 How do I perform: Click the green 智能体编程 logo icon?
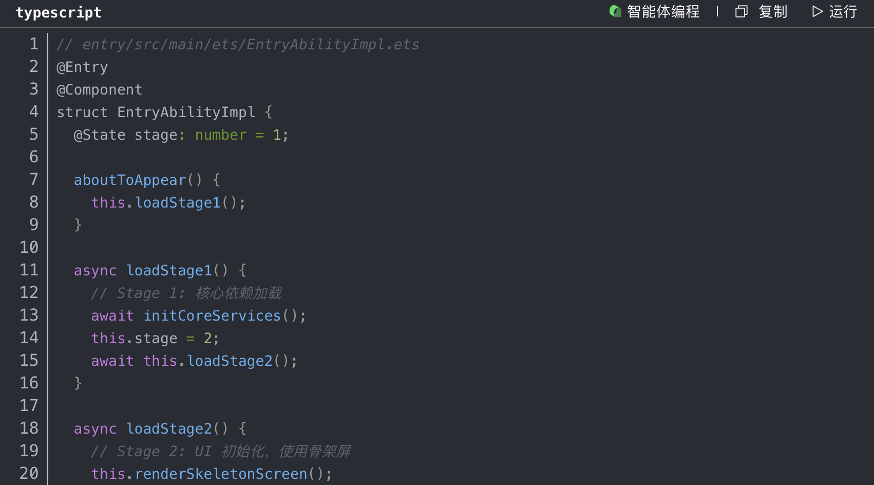(x=615, y=11)
